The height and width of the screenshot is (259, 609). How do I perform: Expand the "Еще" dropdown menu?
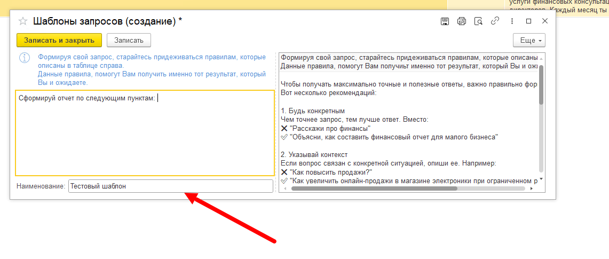point(528,41)
